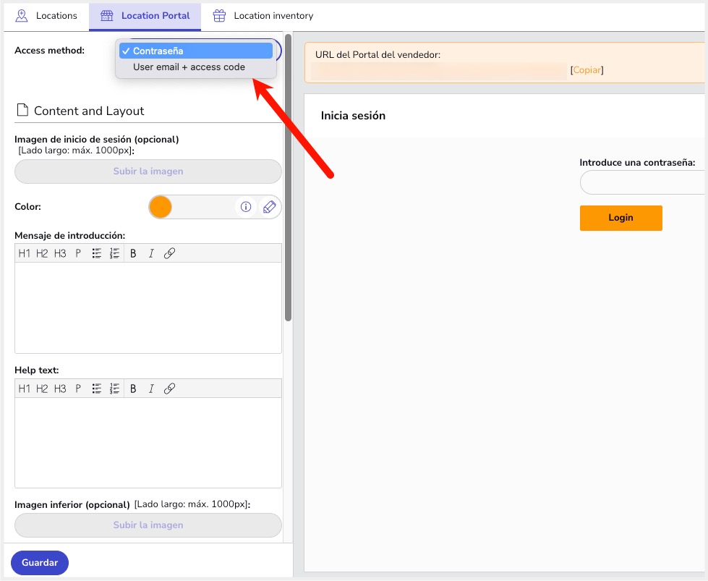Click the color info icon

tap(246, 207)
